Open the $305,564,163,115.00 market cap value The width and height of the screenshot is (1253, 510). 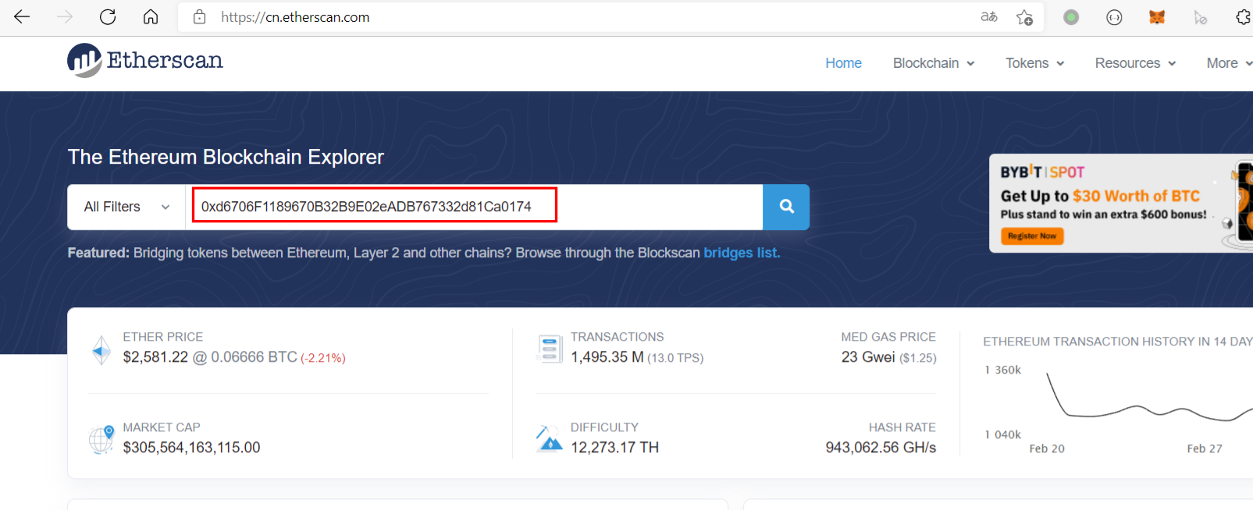192,448
